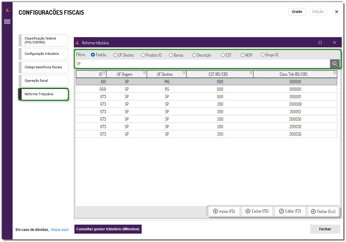
Task: Click the Reforma tributária window logo icon
Action: click(x=77, y=43)
